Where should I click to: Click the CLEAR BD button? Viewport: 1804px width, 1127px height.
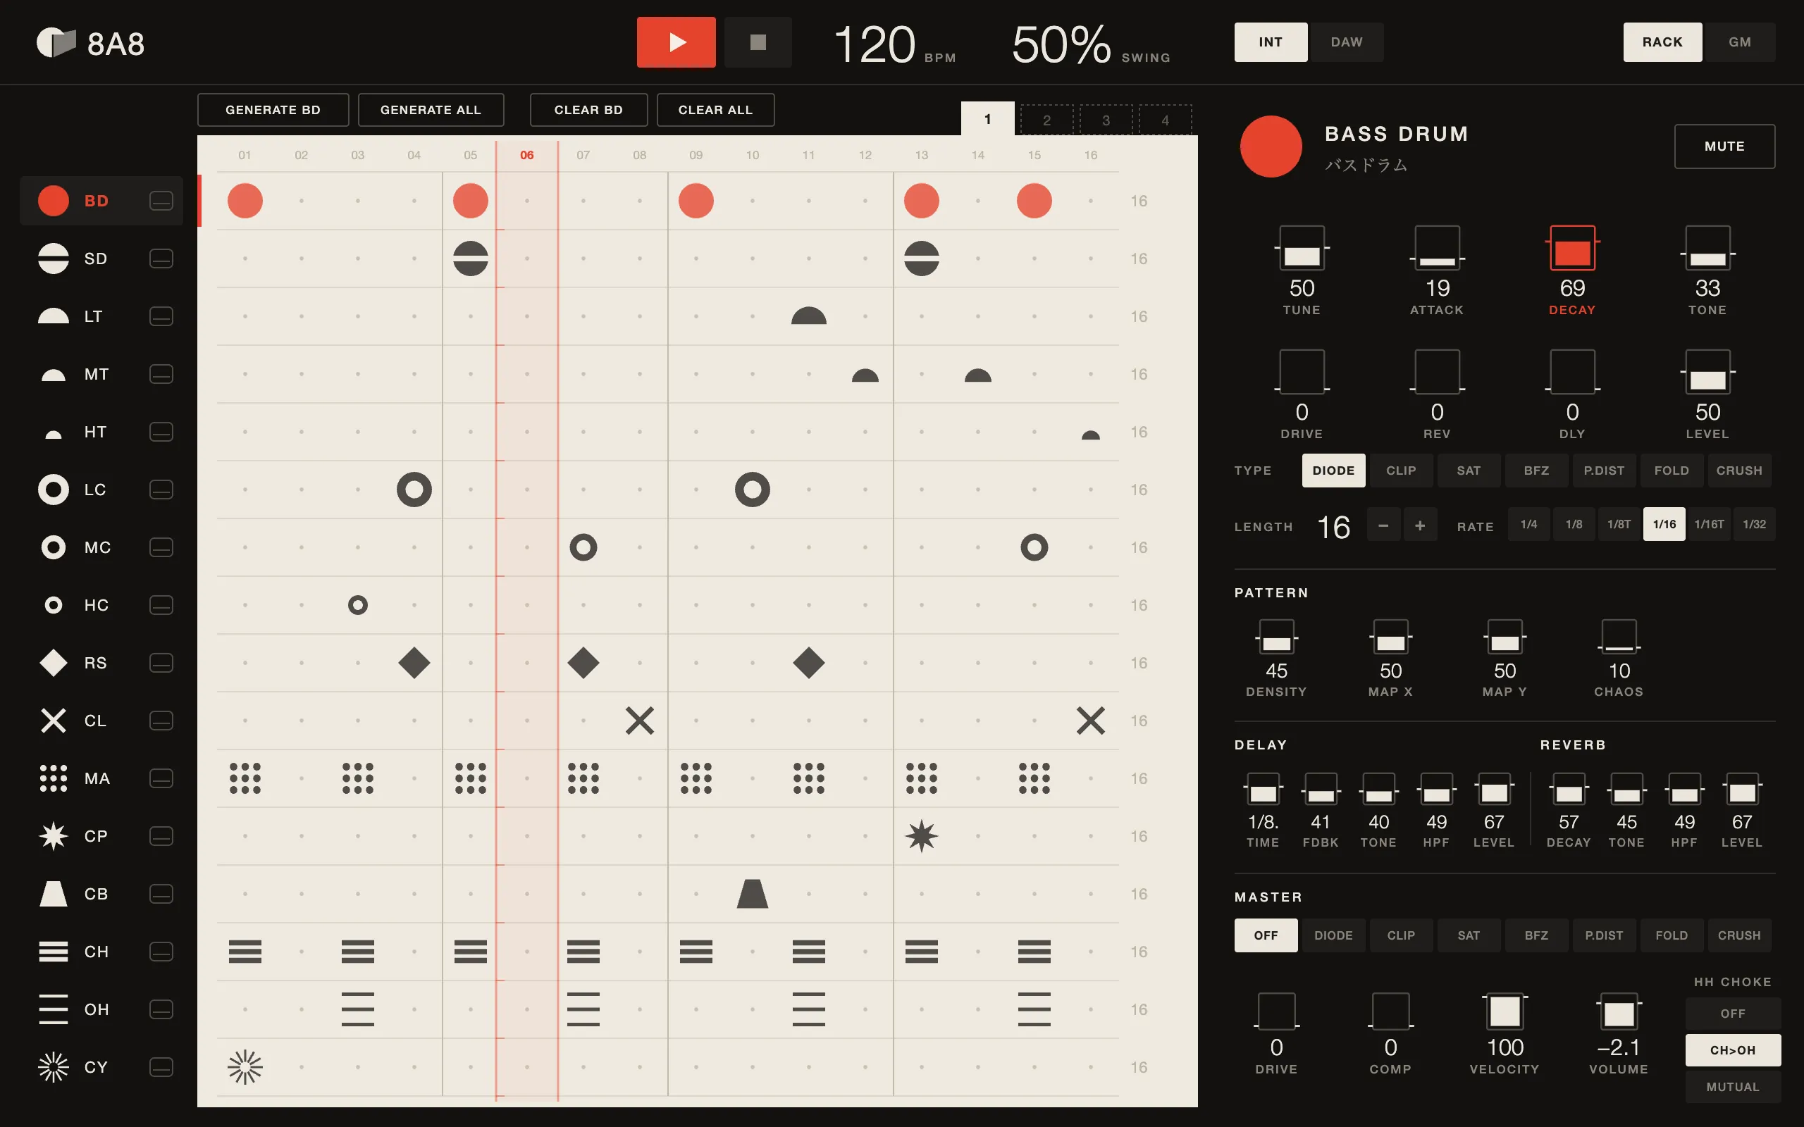(x=588, y=111)
